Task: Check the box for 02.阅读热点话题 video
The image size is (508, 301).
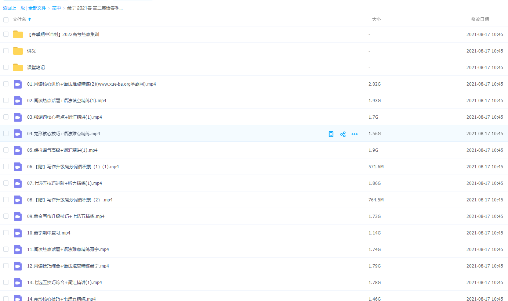Action: tap(6, 100)
